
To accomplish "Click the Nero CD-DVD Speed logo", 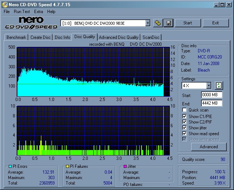I will [31, 23].
